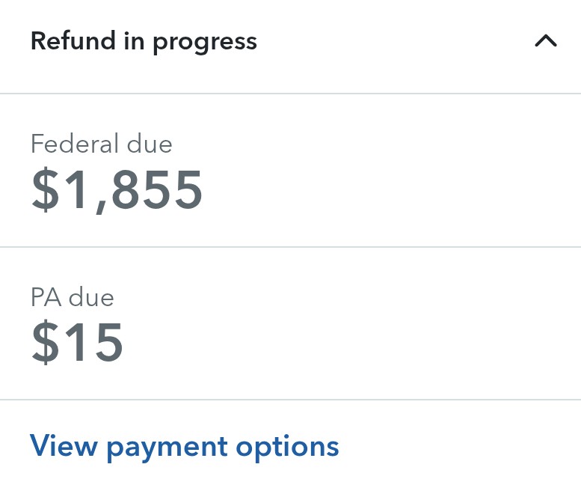Image resolution: width=581 pixels, height=488 pixels.
Task: Select the PA due label
Action: (x=72, y=298)
